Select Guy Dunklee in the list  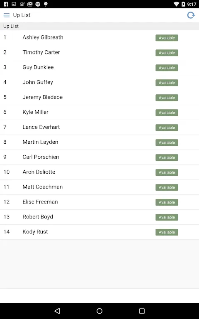coord(99,68)
